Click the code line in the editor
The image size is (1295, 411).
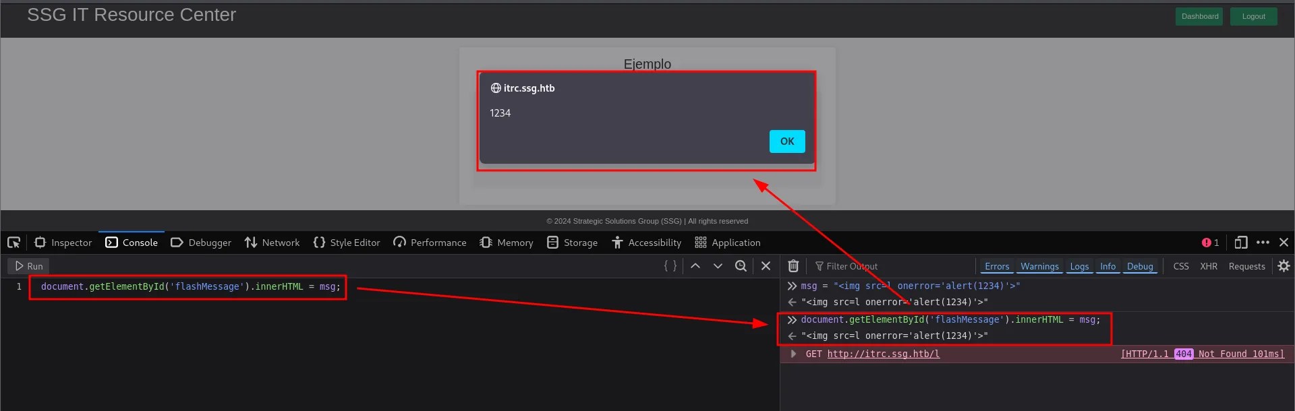tap(191, 286)
